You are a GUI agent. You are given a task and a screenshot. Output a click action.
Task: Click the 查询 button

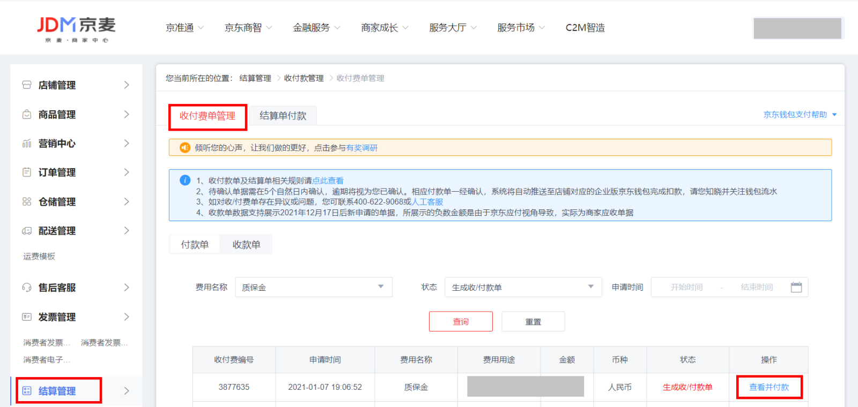click(461, 321)
